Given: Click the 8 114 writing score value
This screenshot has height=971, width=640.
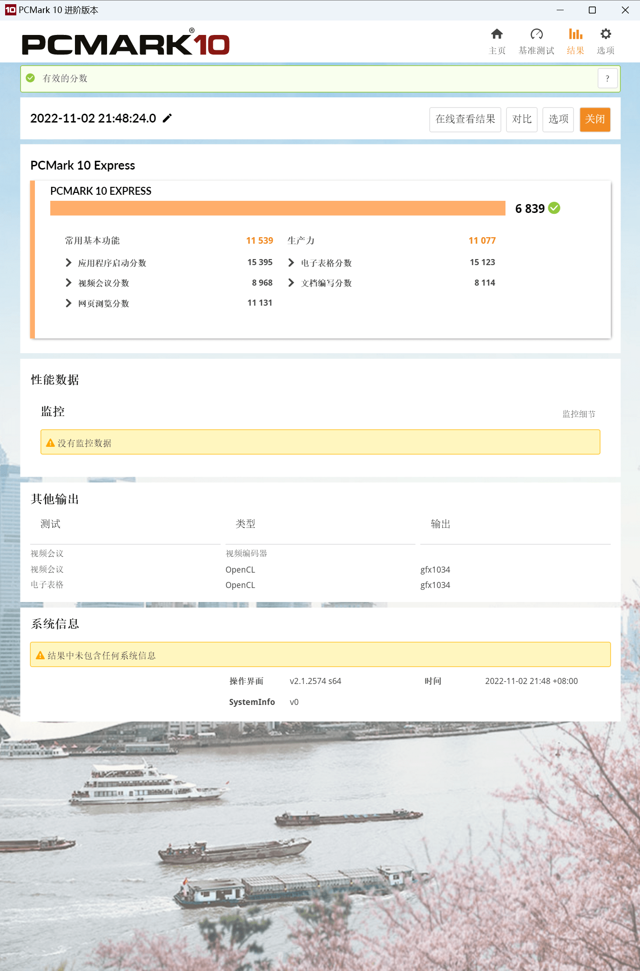Looking at the screenshot, I should tap(485, 282).
